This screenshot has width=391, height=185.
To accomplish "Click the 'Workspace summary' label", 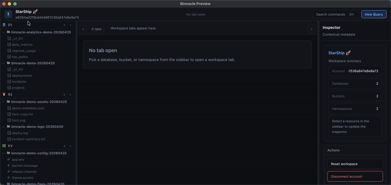I will (x=345, y=61).
